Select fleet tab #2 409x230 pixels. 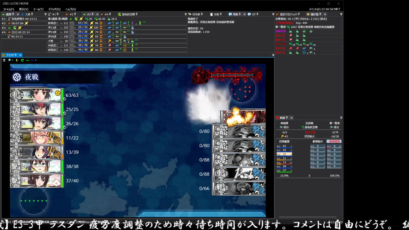[71, 14]
